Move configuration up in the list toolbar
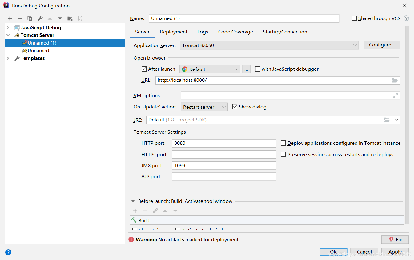The image size is (414, 260). 50,18
